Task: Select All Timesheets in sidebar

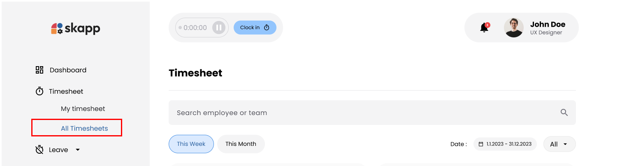Action: coord(84,128)
